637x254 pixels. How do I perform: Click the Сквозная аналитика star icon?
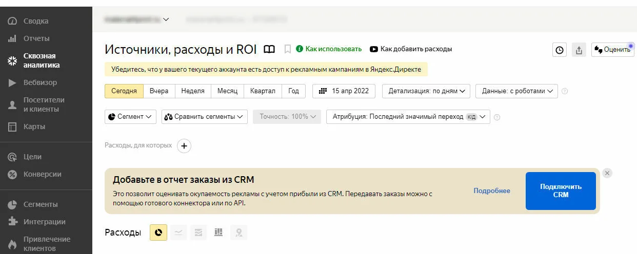[13, 61]
